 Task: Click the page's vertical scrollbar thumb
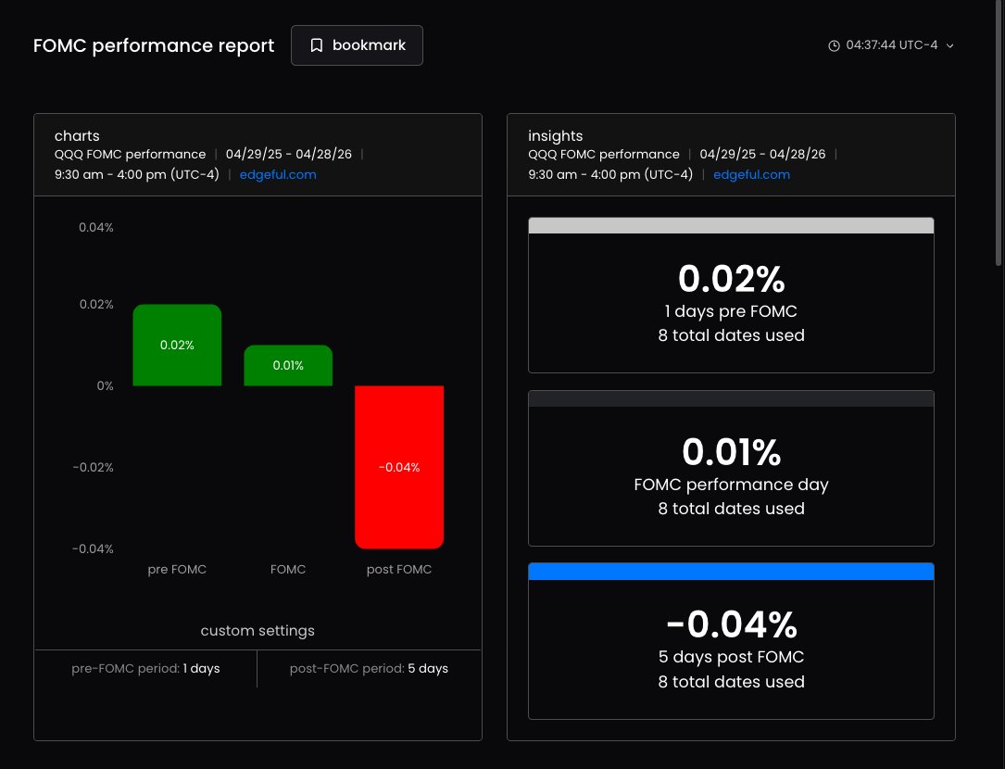pos(998,132)
